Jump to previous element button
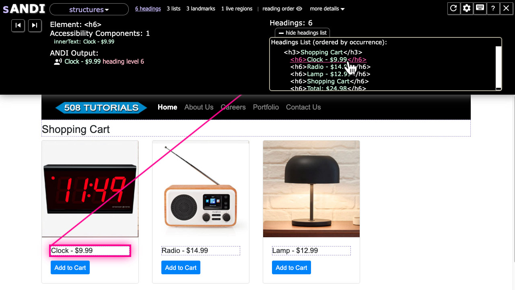The image size is (515, 290). (x=18, y=25)
